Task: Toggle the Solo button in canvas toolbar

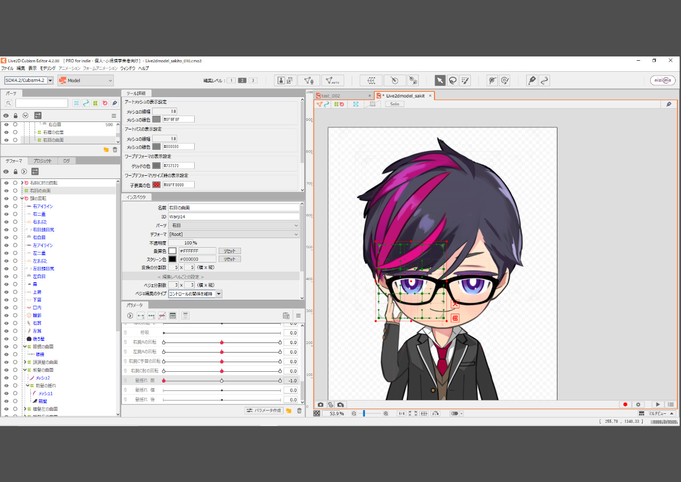Action: pos(394,104)
